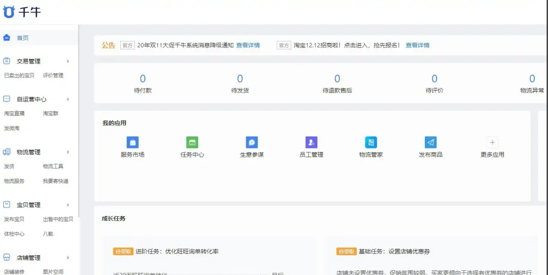This screenshot has width=548, height=275.
Task: Click the 物流管理 sidebar icon
Action: 6,152
